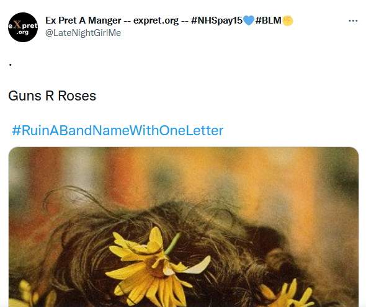Click the yellow buds at photo's lower-left corner
Screen dimensions: 366x307
(33, 295)
